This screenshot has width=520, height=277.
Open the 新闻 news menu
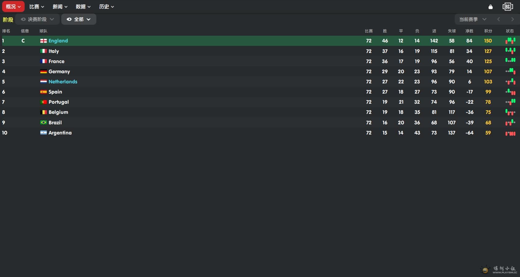(x=60, y=6)
